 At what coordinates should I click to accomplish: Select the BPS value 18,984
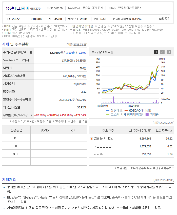point(37,19)
